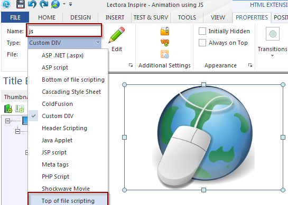
Task: Choose Header Scripting from the list
Action: (x=68, y=128)
